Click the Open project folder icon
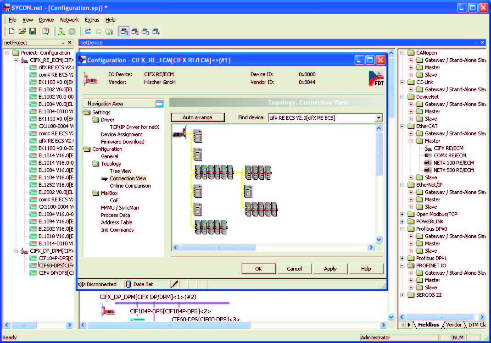The width and height of the screenshot is (491, 343). (22, 31)
